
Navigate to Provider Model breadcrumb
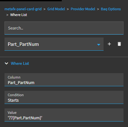(x=83, y=9)
